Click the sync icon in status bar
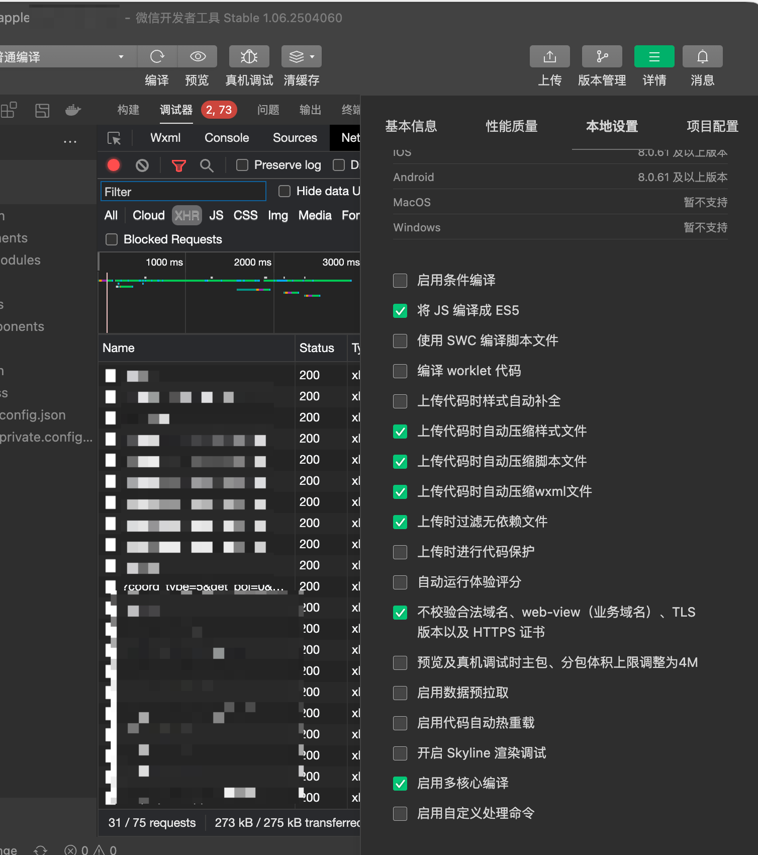The height and width of the screenshot is (855, 758). tap(40, 850)
